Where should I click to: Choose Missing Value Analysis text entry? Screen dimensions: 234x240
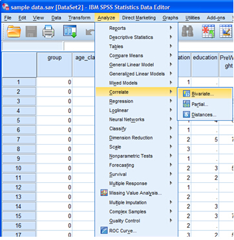(x=135, y=193)
